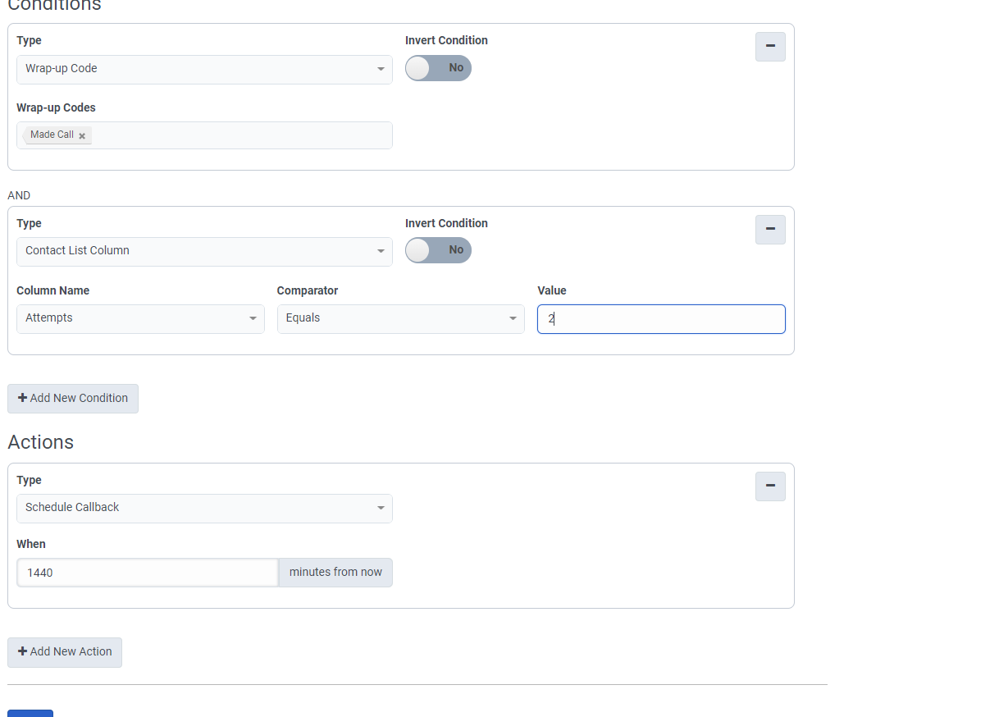Viewport: 999px width, 717px height.
Task: Click the plus icon on Add New Action
Action: coord(22,651)
